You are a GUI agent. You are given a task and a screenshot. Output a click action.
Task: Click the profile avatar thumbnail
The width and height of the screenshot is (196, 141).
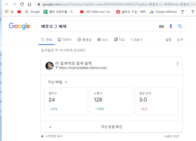pos(49,66)
